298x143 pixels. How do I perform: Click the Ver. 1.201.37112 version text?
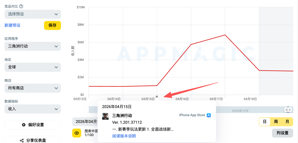coord(127,122)
